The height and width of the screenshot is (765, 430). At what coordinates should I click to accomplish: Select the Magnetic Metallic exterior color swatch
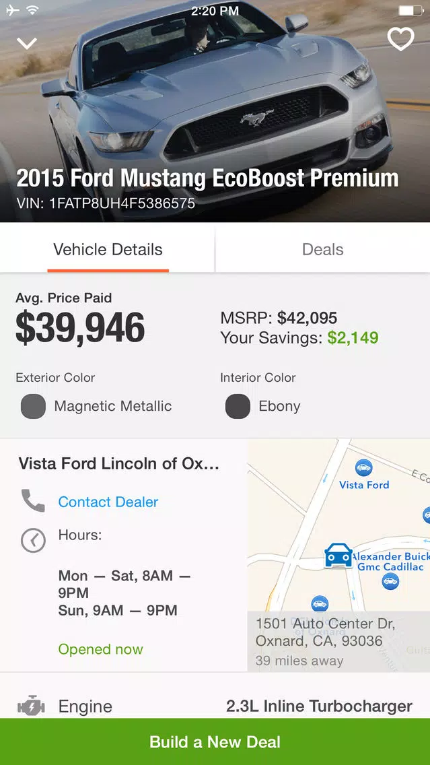[33, 407]
